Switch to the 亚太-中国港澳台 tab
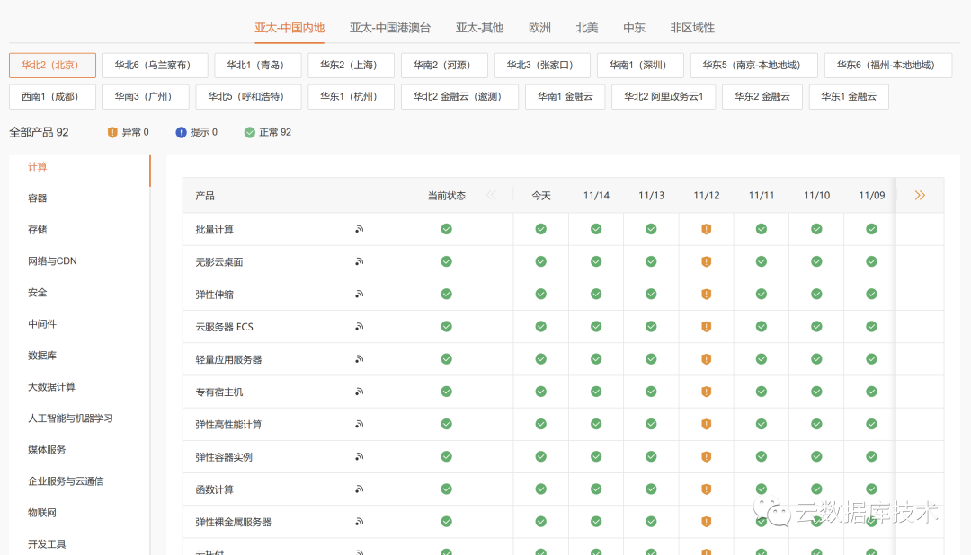 pyautogui.click(x=390, y=28)
